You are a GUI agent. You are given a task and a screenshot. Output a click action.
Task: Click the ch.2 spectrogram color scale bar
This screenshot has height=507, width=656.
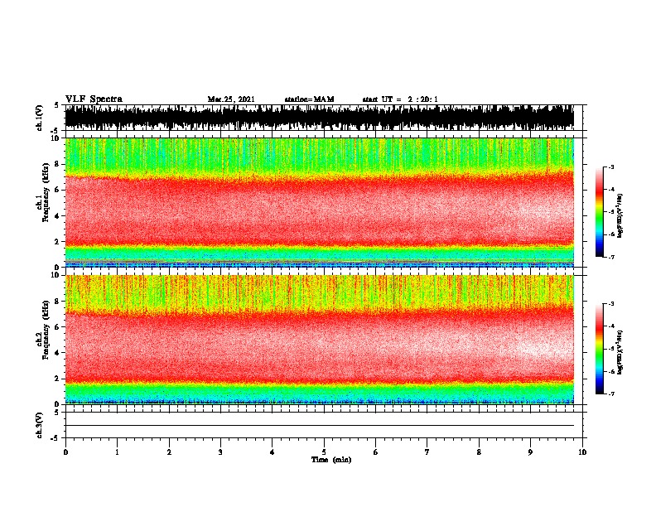pos(599,349)
